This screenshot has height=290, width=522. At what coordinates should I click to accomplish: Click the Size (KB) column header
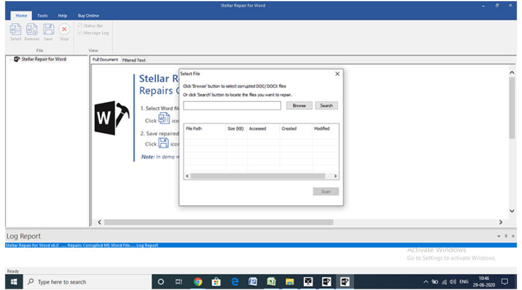click(235, 129)
